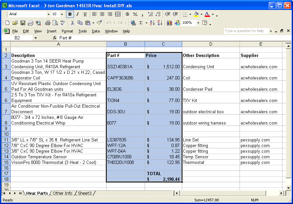
Task: Open Borders dropdown arrow
Action: 190,14
